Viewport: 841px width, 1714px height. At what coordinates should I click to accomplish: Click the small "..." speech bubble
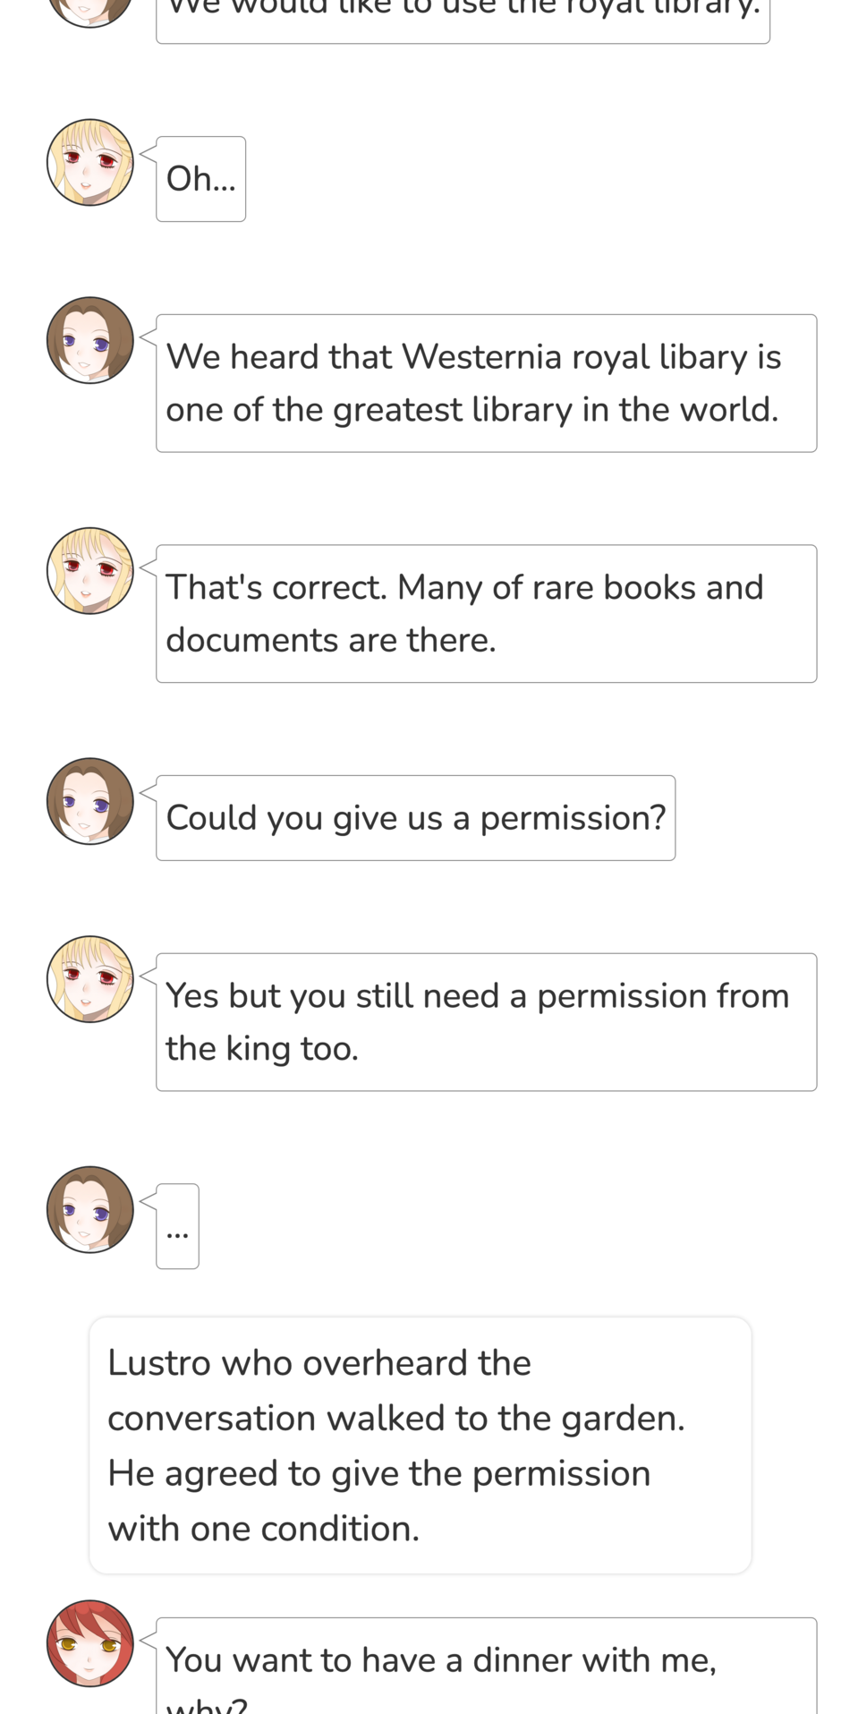[178, 1226]
